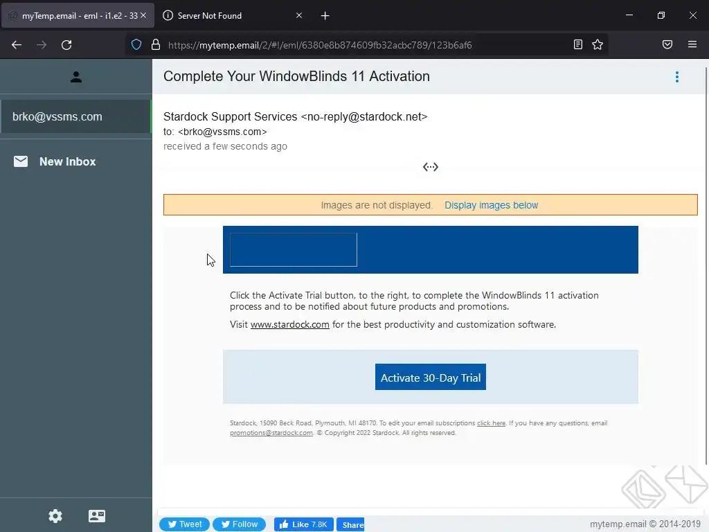Click the Tweet button
Viewport: 709px width, 532px height.
pyautogui.click(x=184, y=524)
